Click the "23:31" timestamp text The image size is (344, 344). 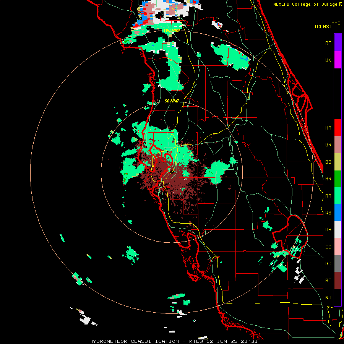(250, 341)
